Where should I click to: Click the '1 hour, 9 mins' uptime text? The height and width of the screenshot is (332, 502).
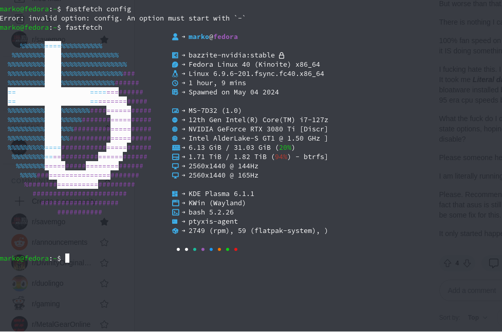(x=217, y=83)
